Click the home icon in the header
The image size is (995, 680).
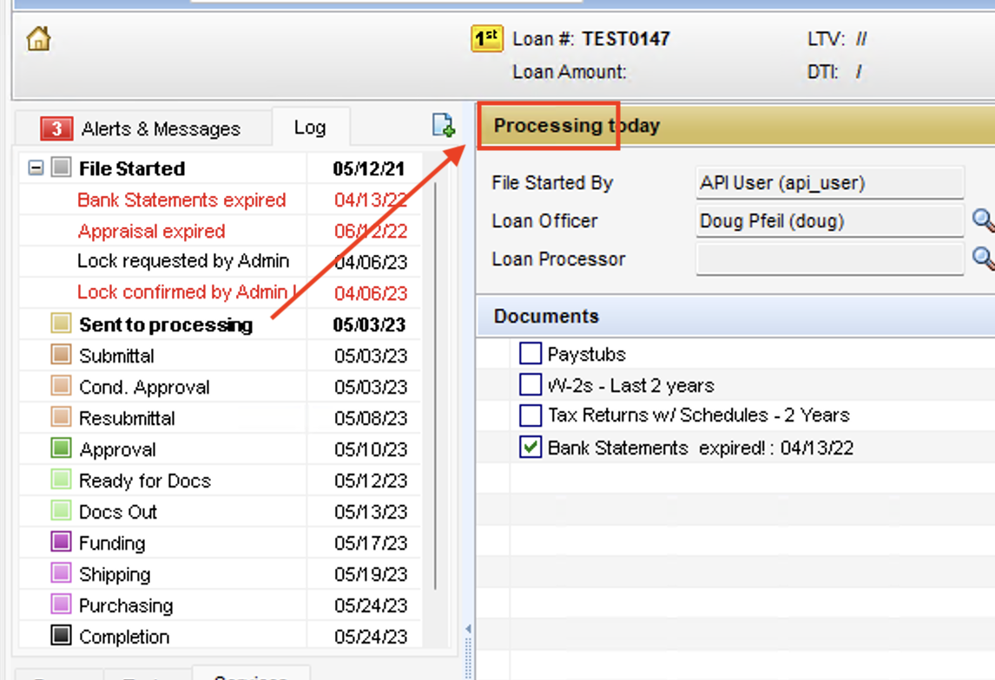tap(38, 39)
